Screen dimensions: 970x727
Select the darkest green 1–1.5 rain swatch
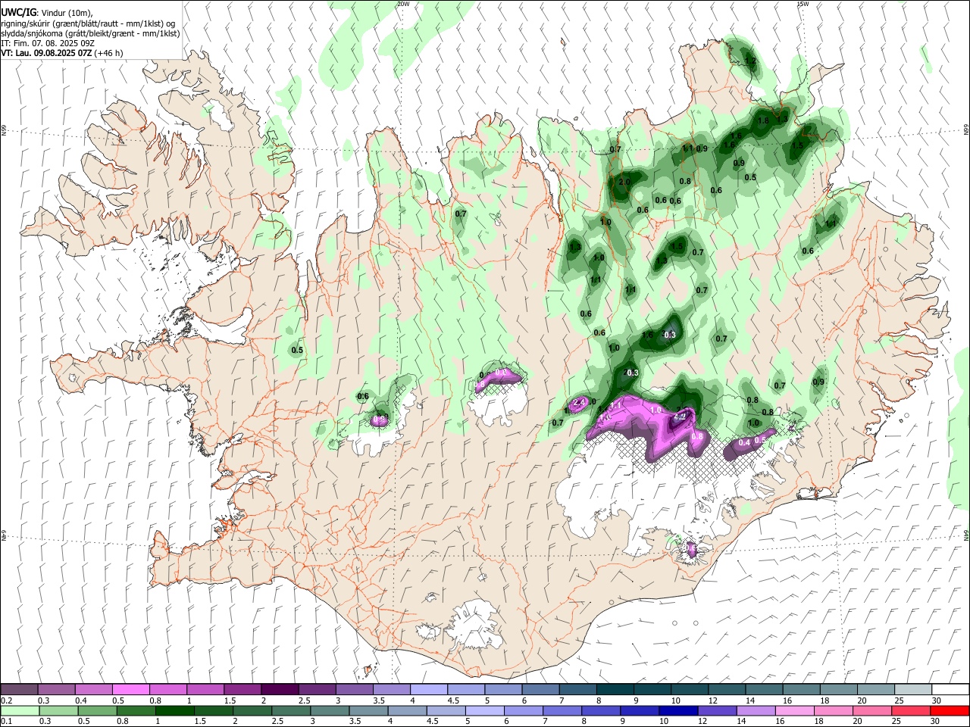click(174, 710)
